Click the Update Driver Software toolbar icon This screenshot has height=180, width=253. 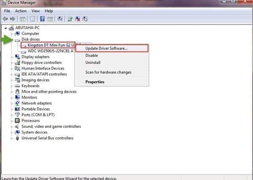pyautogui.click(x=70, y=19)
